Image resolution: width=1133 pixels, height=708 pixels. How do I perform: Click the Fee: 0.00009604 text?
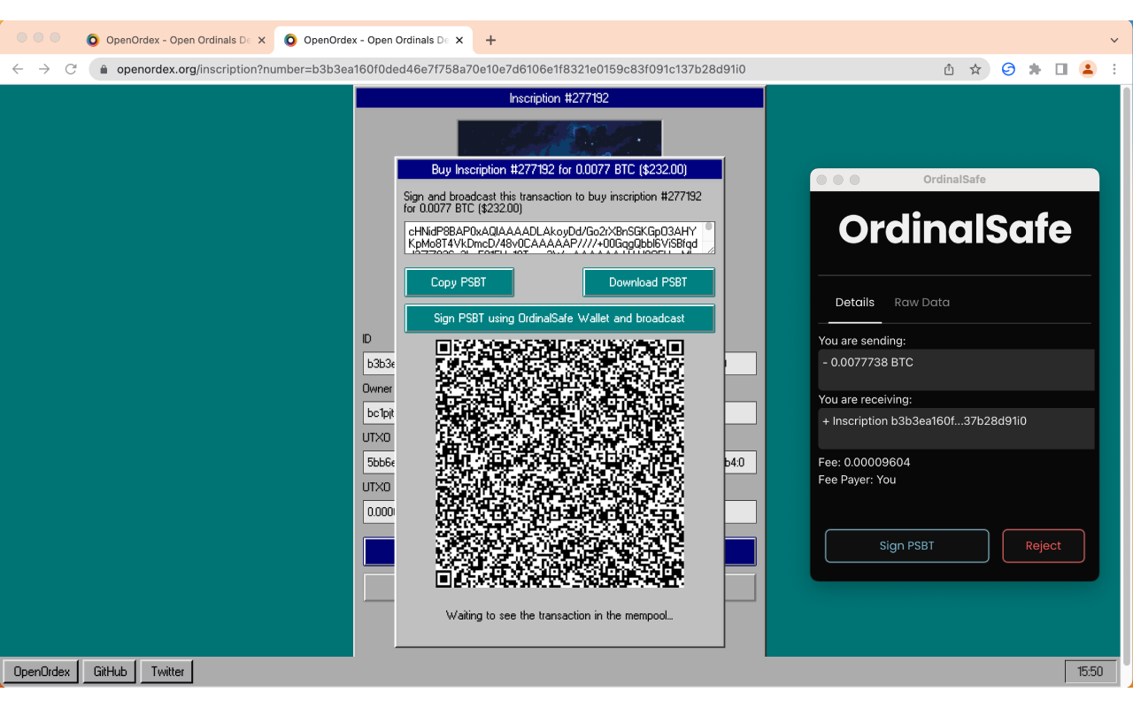(x=864, y=462)
